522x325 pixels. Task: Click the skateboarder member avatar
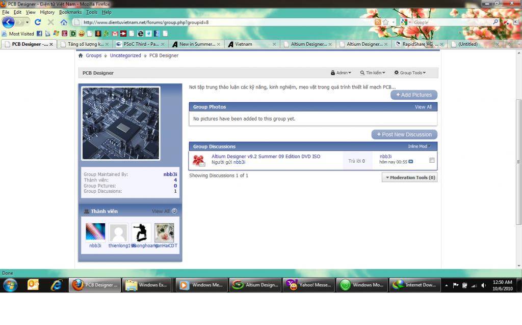pyautogui.click(x=141, y=232)
